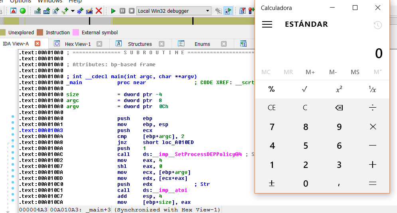This screenshot has width=397, height=213.
Task: Click the Terminate process stop button
Action: 132,11
